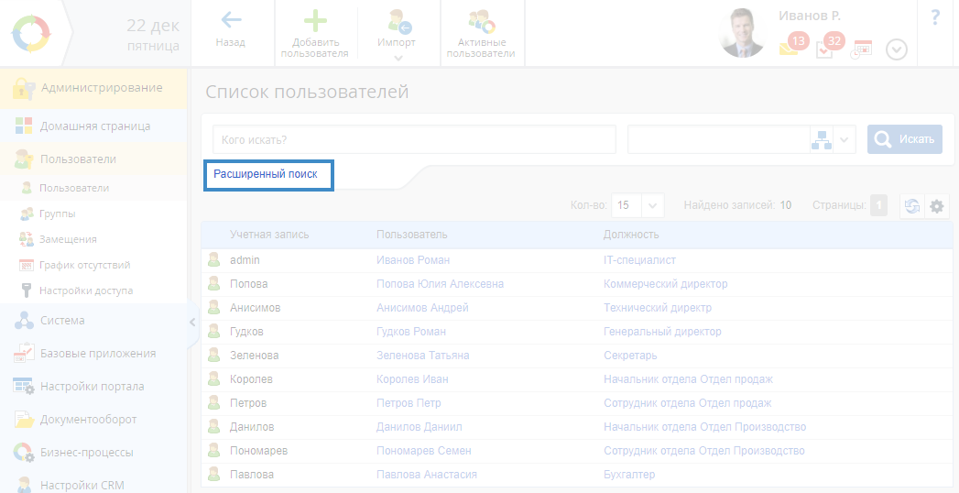Click the organization structure icon in search
Image resolution: width=959 pixels, height=493 pixels.
[822, 139]
